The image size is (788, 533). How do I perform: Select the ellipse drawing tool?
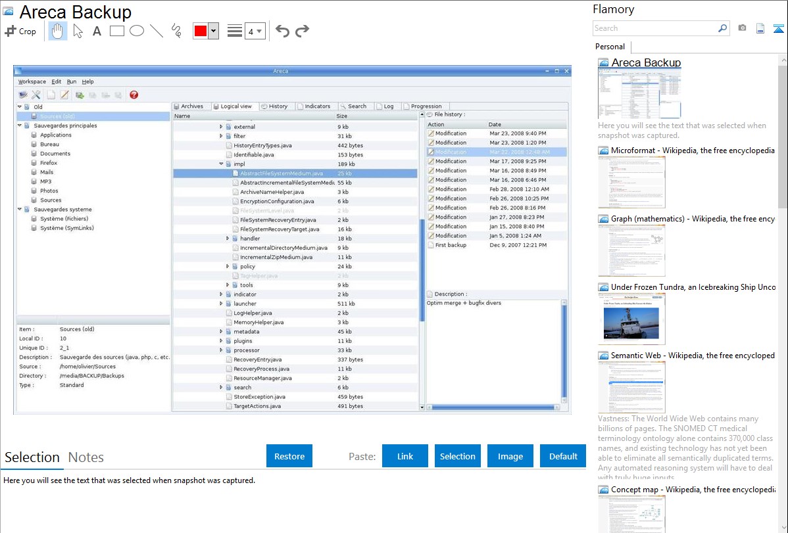coord(137,31)
